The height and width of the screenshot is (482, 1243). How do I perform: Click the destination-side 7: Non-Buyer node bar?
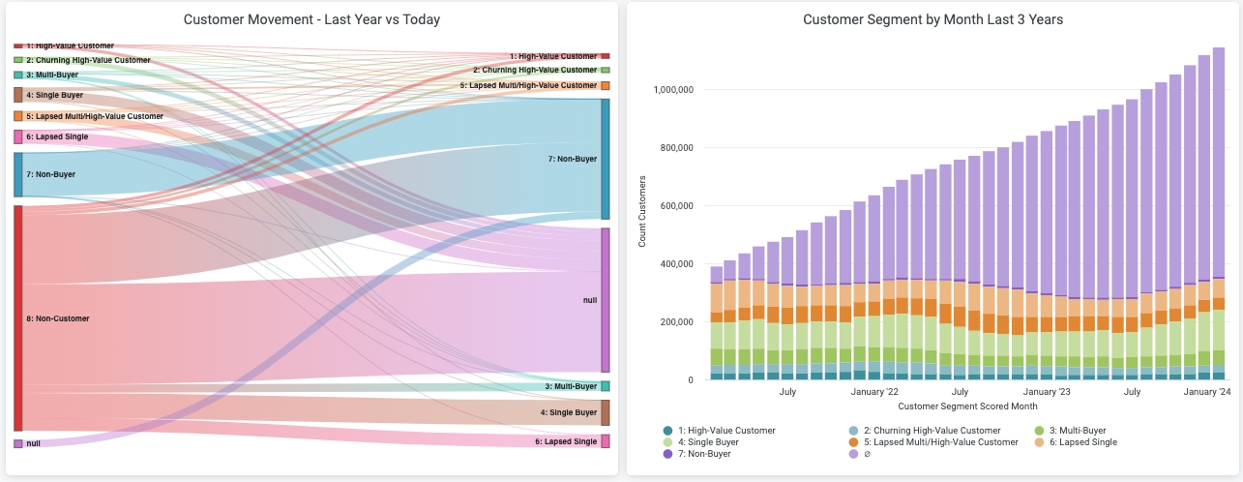click(x=606, y=159)
